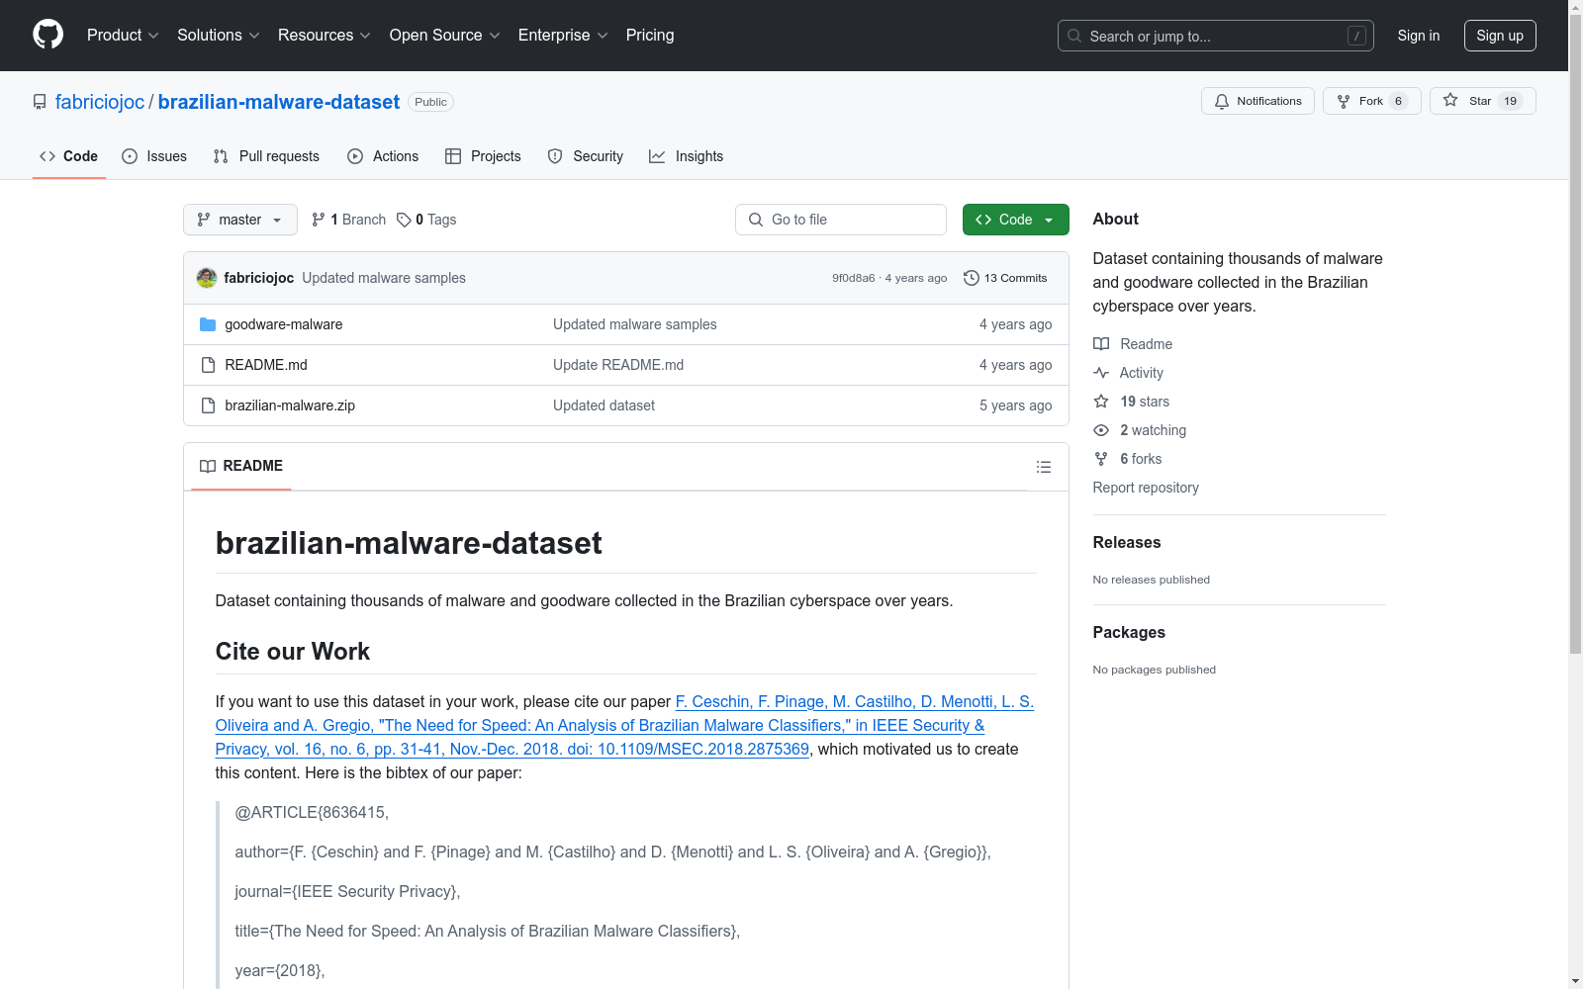This screenshot has width=1583, height=989.
Task: Expand the Product menu
Action: (123, 35)
